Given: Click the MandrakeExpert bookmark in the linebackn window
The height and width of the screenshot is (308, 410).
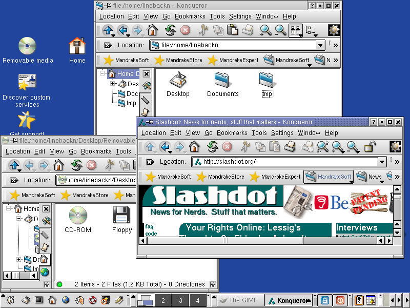Looking at the screenshot, I should point(233,60).
